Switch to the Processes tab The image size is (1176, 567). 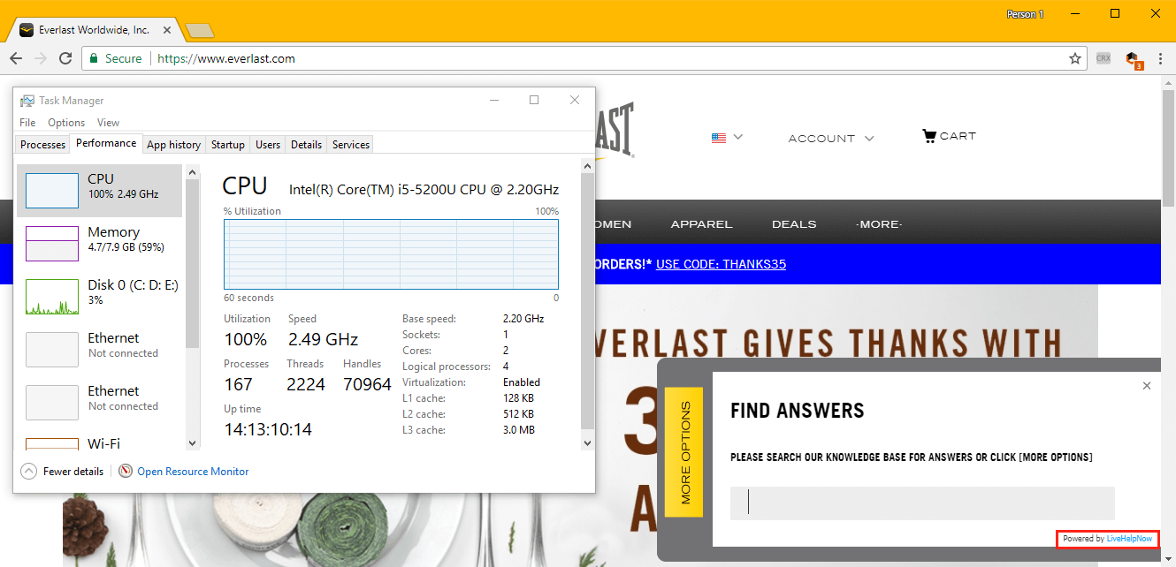[42, 145]
